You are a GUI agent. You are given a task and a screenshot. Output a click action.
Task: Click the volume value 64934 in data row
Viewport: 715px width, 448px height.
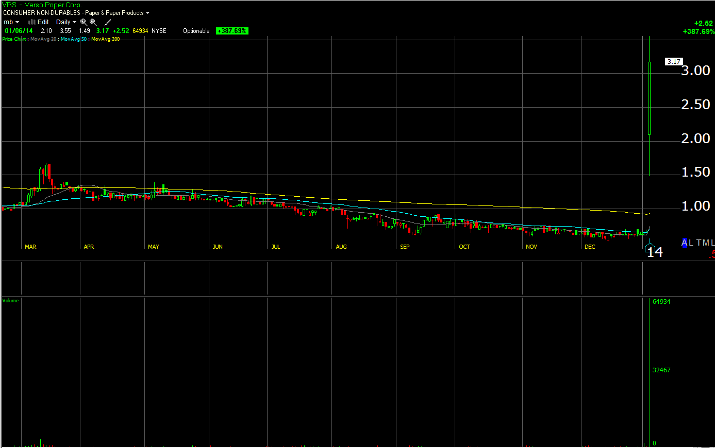[140, 31]
